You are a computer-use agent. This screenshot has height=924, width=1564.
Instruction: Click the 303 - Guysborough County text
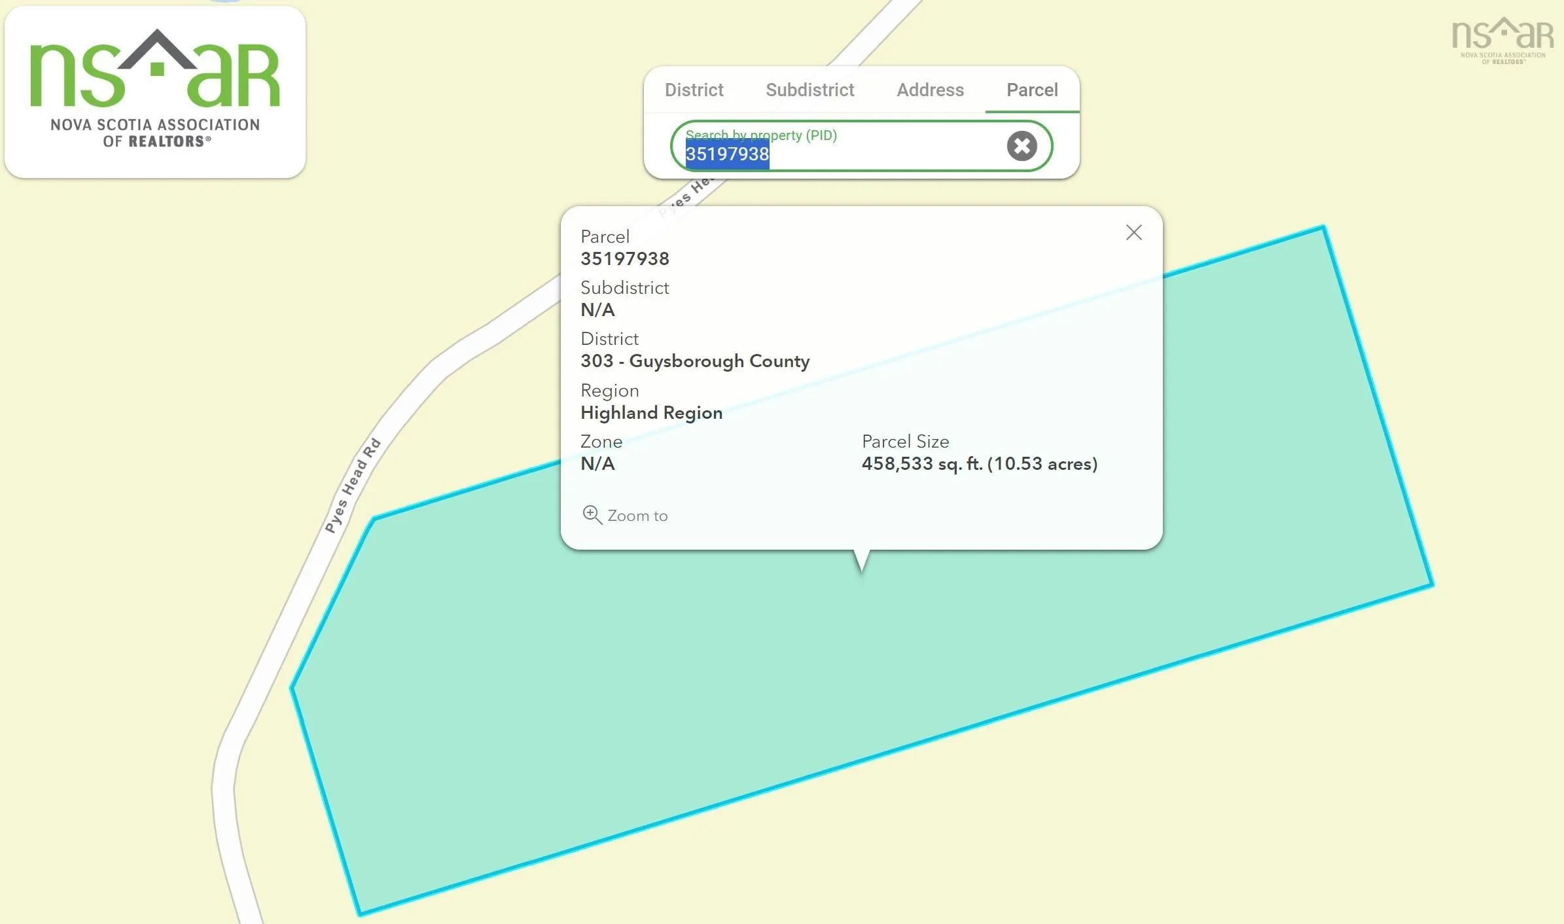pos(694,361)
